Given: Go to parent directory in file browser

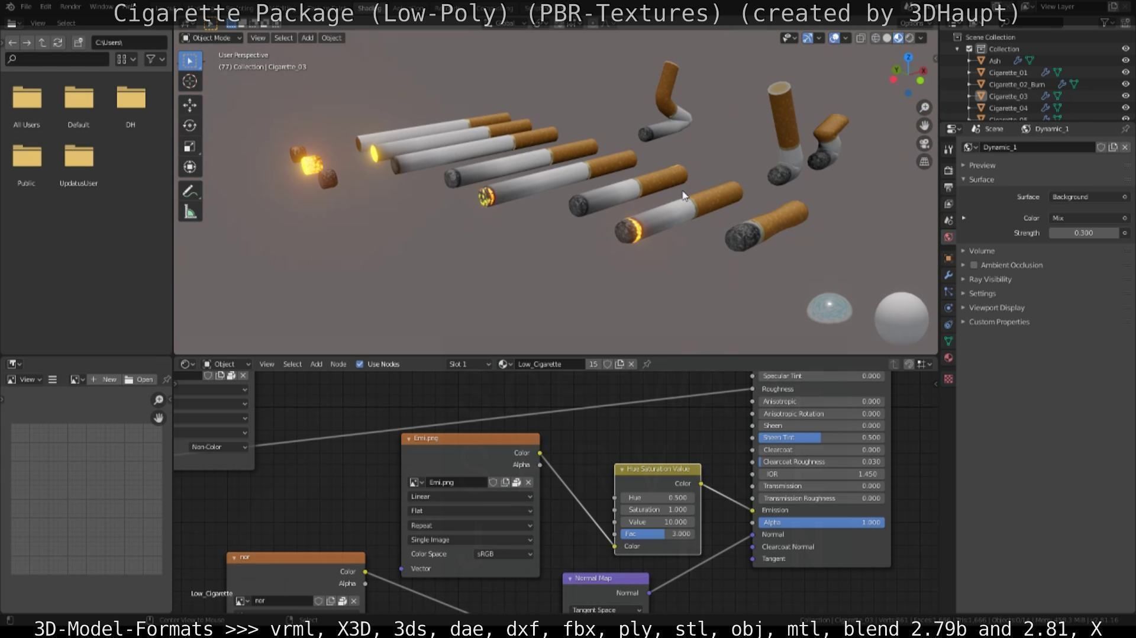Looking at the screenshot, I should tap(42, 43).
